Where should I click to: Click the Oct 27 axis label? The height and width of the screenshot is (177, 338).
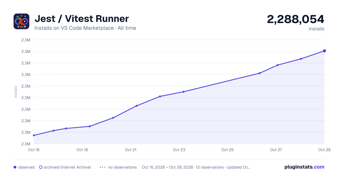pyautogui.click(x=276, y=150)
